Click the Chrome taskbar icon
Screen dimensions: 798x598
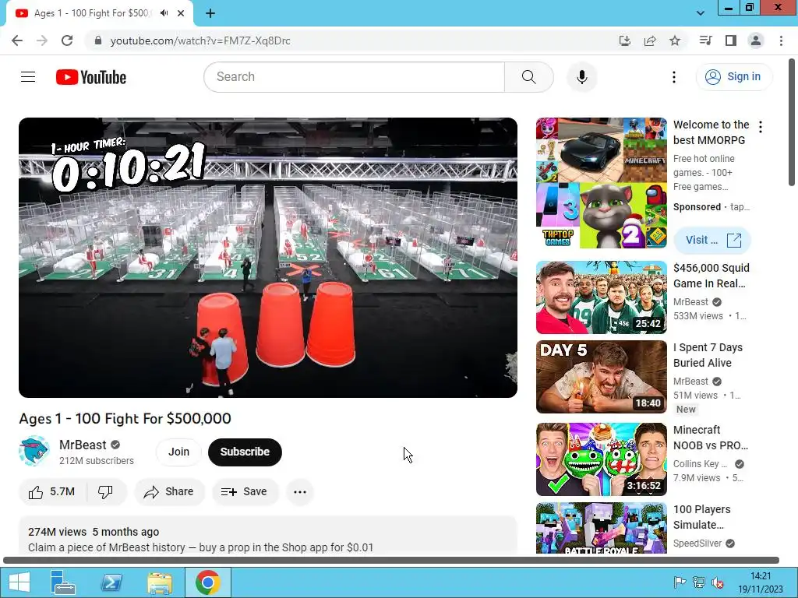point(207,582)
